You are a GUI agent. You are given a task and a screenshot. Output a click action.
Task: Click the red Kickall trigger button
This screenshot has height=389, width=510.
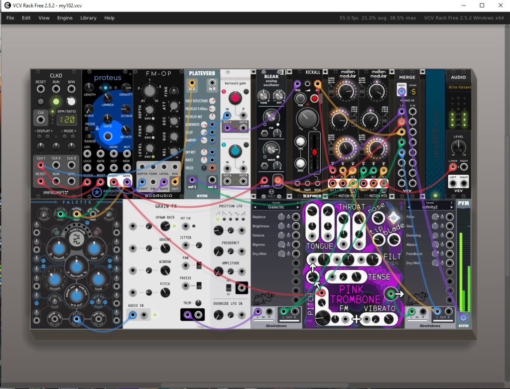click(314, 98)
